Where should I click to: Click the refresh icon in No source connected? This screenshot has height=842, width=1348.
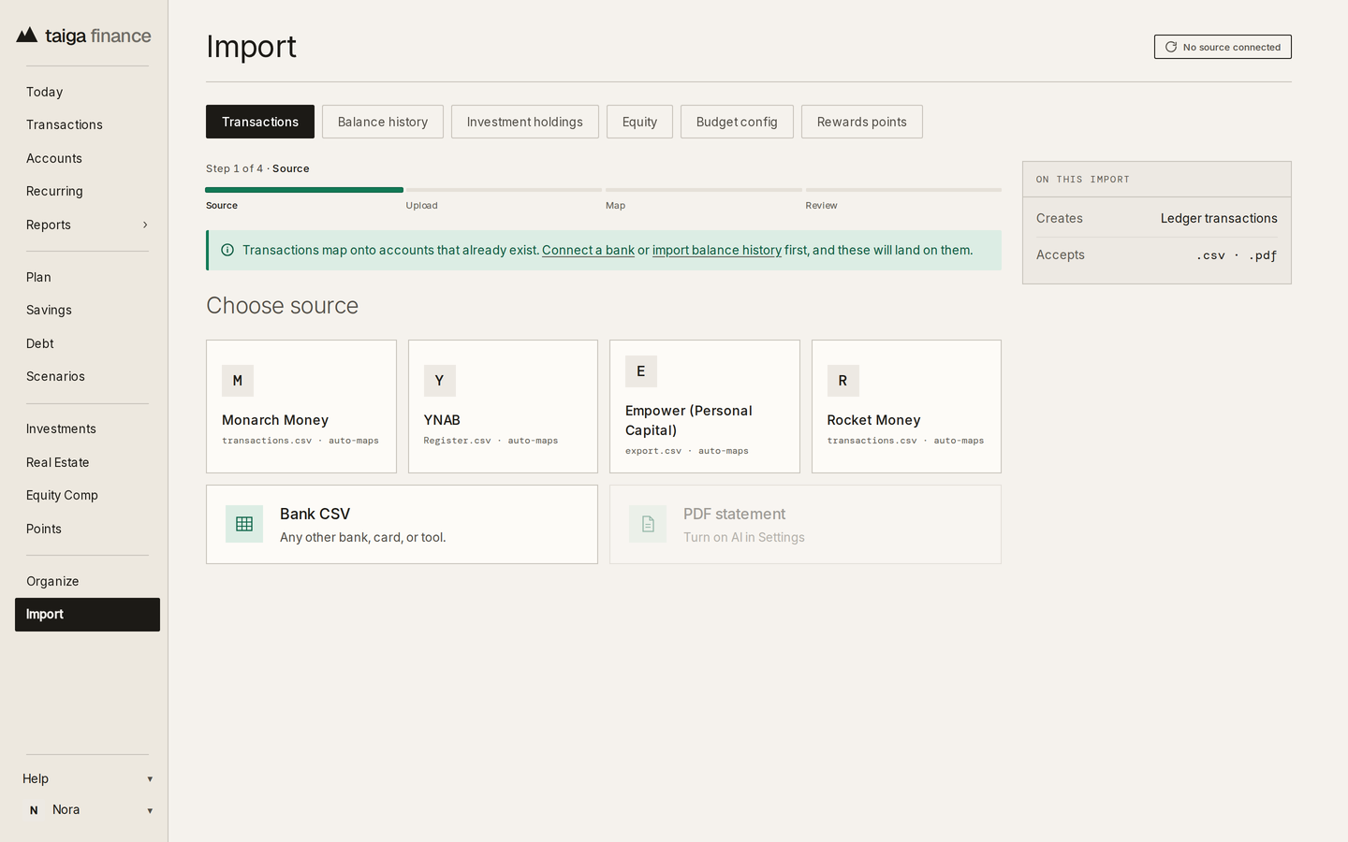[1170, 47]
